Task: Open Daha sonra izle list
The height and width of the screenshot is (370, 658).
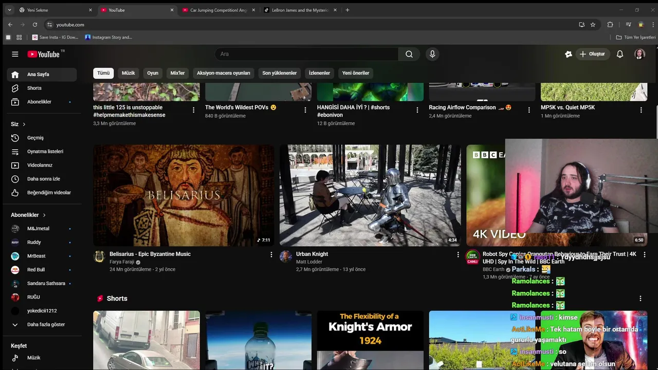Action: point(42,179)
